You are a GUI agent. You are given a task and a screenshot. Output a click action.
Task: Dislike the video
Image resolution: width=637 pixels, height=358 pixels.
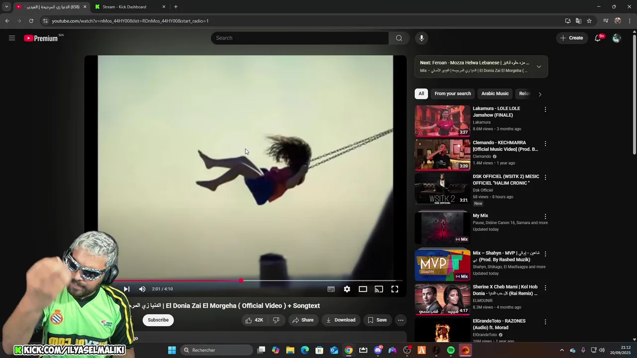pyautogui.click(x=276, y=320)
